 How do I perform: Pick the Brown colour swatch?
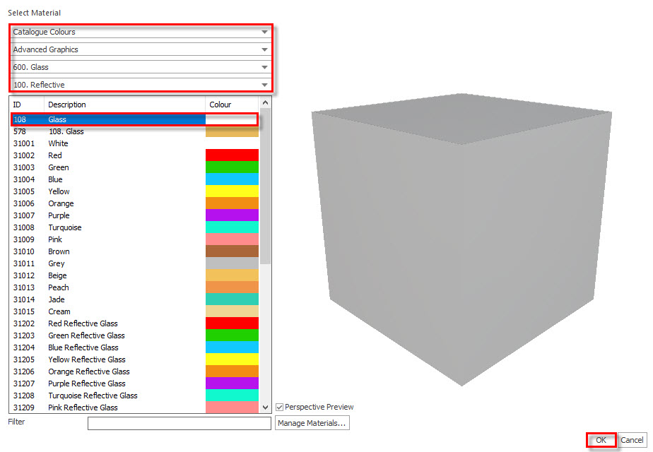[x=232, y=251]
